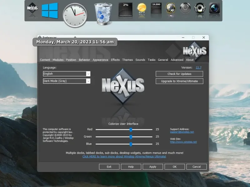The height and width of the screenshot is (187, 250).
Task: Open the camera capture dock icon
Action: click(x=214, y=8)
